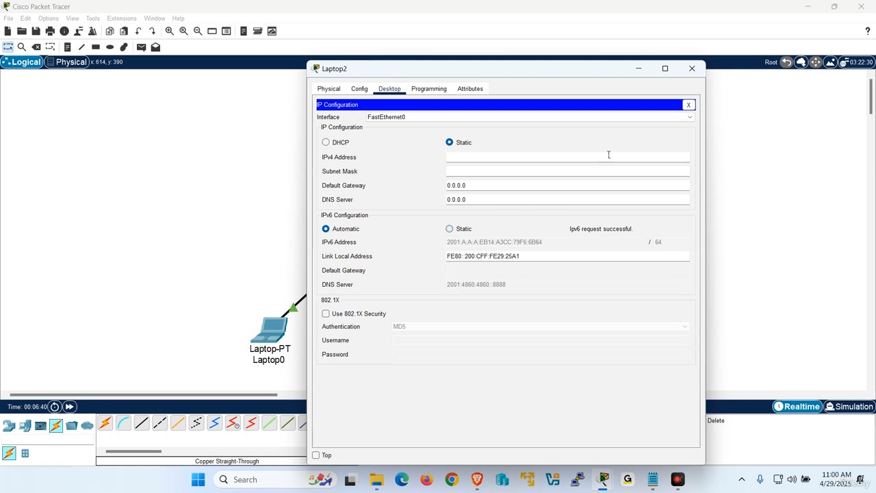Viewport: 876px width, 493px height.
Task: Choose the automatic connection lightning cable
Action: point(105,424)
